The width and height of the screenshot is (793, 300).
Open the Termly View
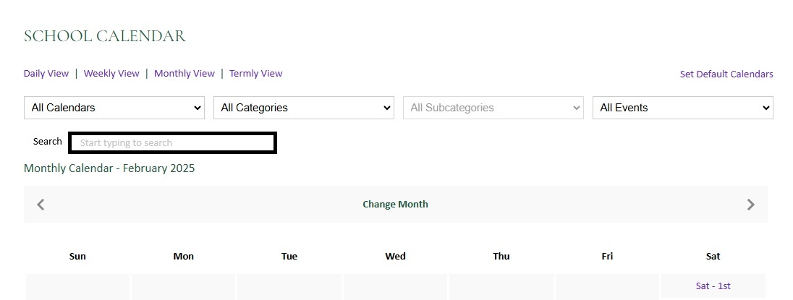[x=256, y=73]
